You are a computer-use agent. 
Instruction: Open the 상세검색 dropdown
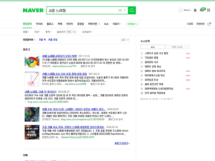87,32
